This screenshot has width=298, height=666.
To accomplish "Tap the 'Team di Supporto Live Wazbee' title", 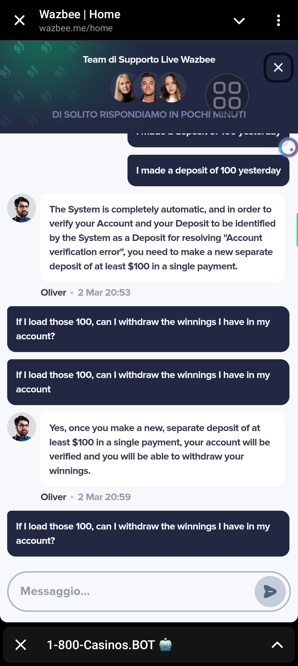I will pyautogui.click(x=149, y=60).
